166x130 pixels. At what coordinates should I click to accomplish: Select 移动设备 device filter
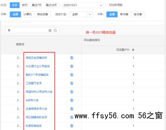[42, 14]
